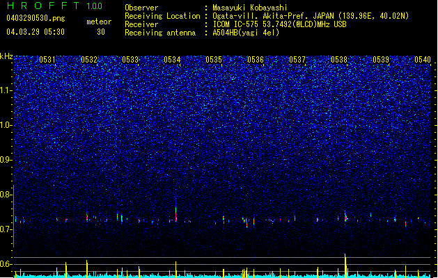Click the 0.6 frequency axis label
The image size is (438, 278).
(6, 264)
